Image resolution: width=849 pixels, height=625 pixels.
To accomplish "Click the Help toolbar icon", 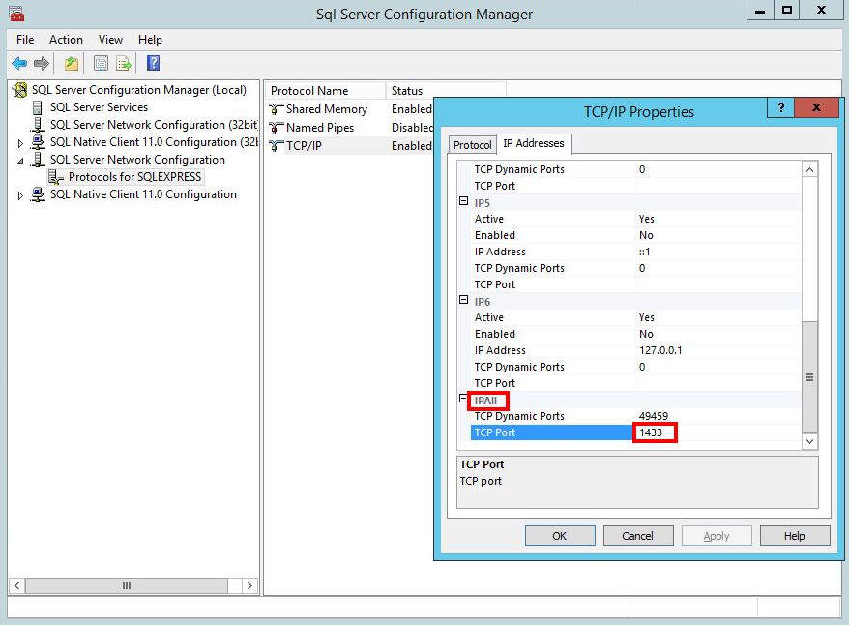I will pyautogui.click(x=152, y=63).
